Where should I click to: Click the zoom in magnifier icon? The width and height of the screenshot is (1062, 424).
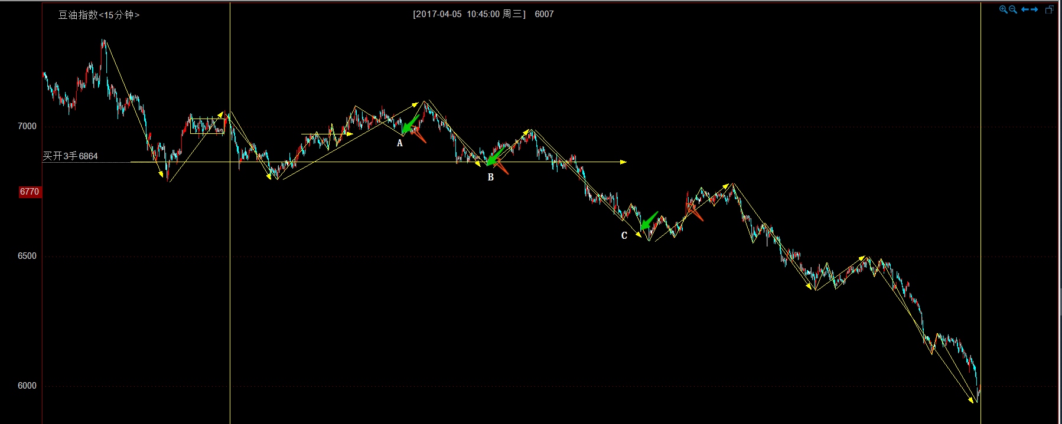1003,9
